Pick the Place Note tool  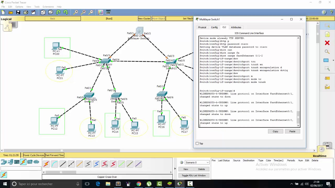327,34
